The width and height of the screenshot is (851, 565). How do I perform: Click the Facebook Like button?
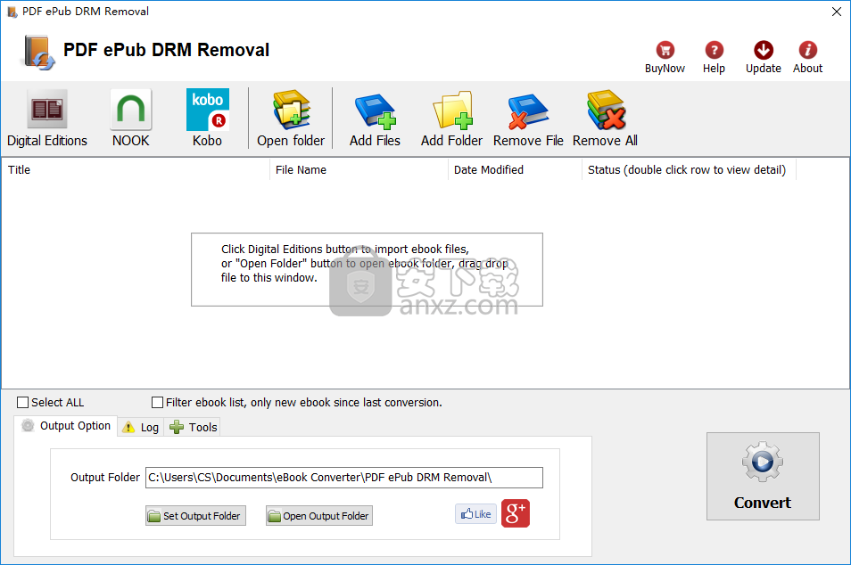tap(476, 513)
